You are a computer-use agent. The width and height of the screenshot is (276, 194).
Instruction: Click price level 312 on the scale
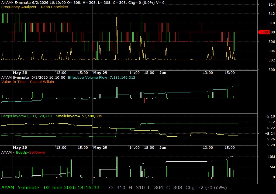point(271,13)
